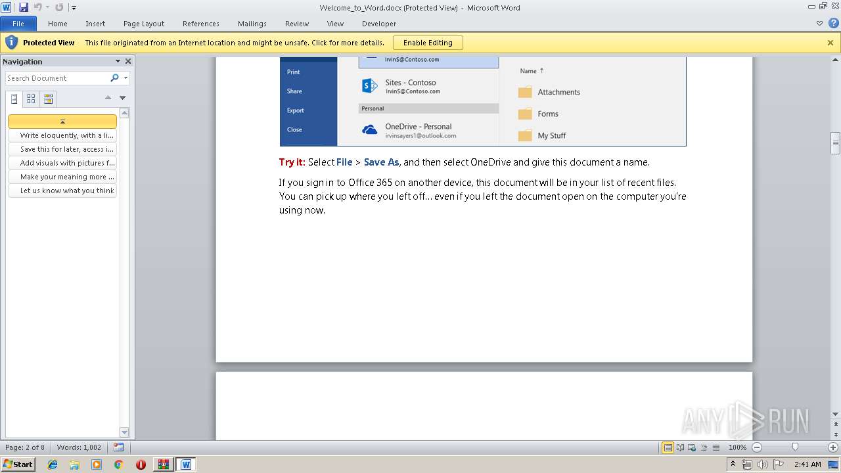Click the Word application icon in title bar
The width and height of the screenshot is (841, 473).
pos(6,7)
